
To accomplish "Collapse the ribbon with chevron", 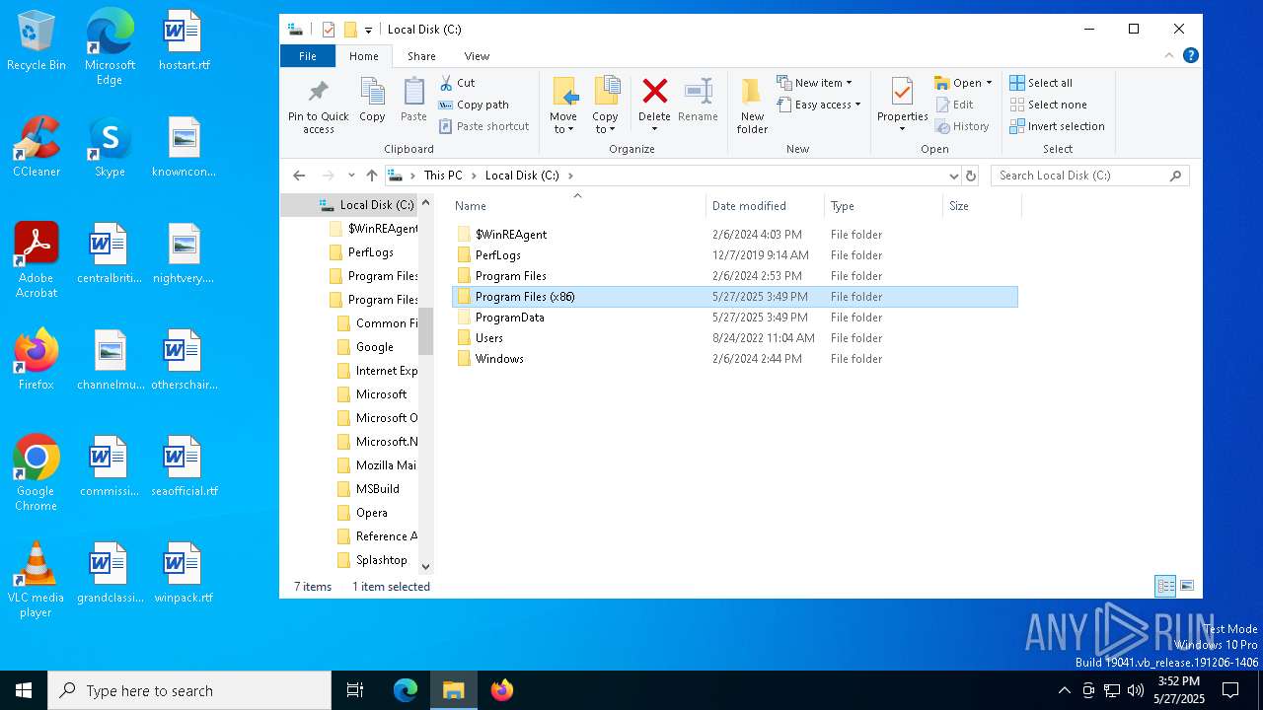I will (1170, 56).
